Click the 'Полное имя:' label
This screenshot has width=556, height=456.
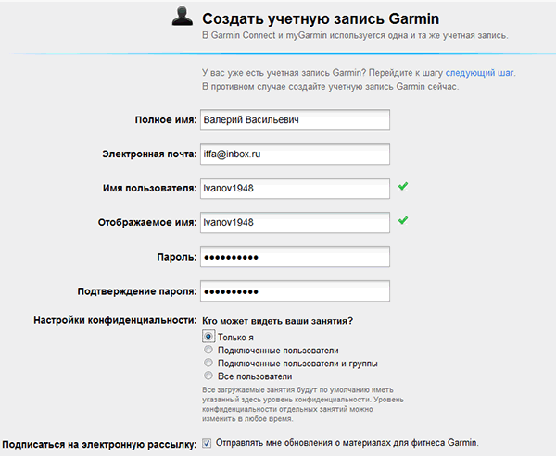(x=166, y=120)
